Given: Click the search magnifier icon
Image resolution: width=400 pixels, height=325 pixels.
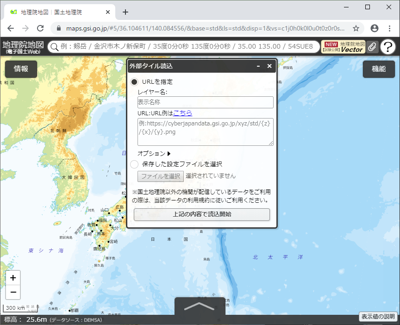Looking at the screenshot, I should point(54,47).
